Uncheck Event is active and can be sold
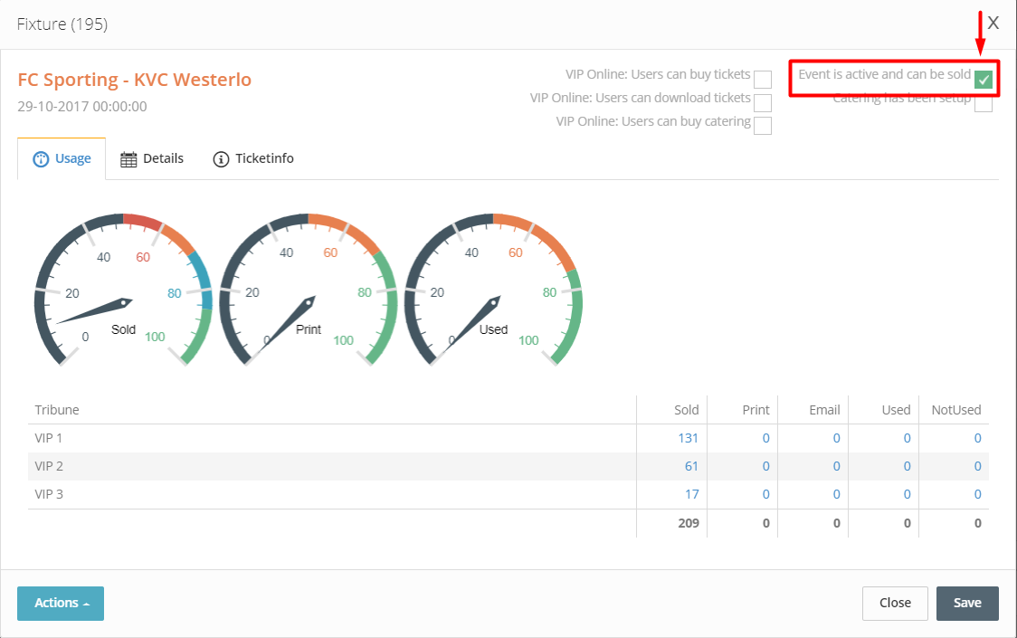This screenshot has width=1017, height=638. (984, 79)
